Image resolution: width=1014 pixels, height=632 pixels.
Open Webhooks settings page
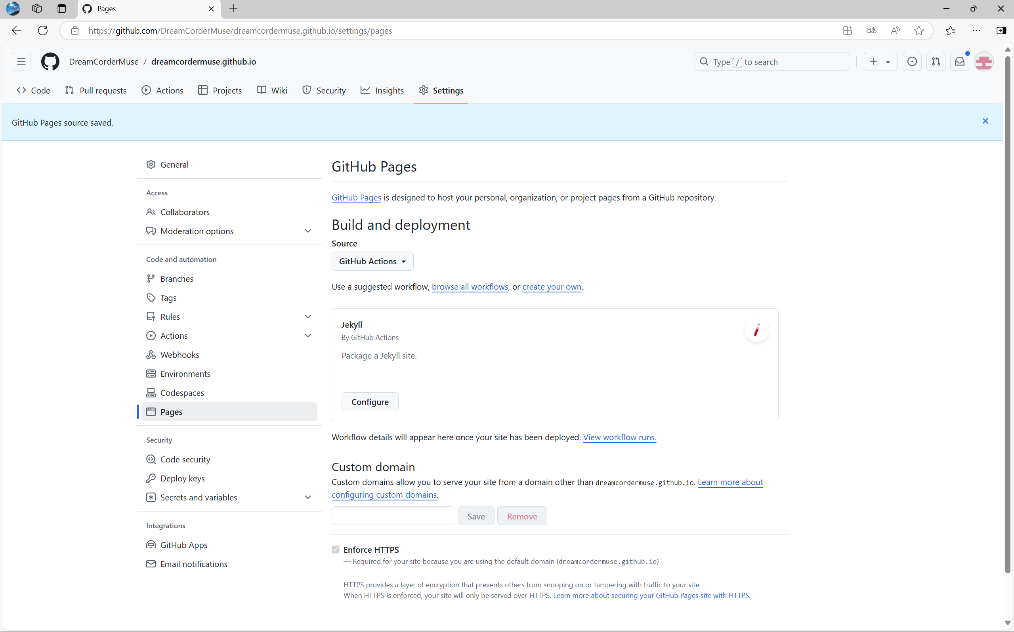coord(229,355)
